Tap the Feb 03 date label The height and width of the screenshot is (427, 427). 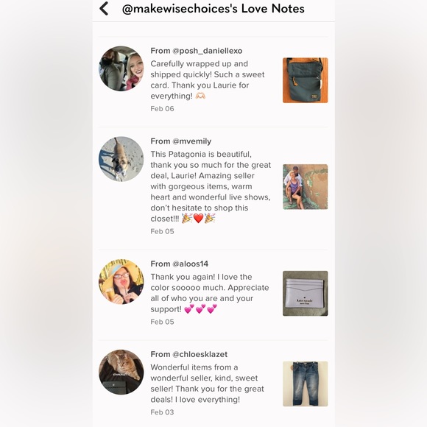click(162, 412)
